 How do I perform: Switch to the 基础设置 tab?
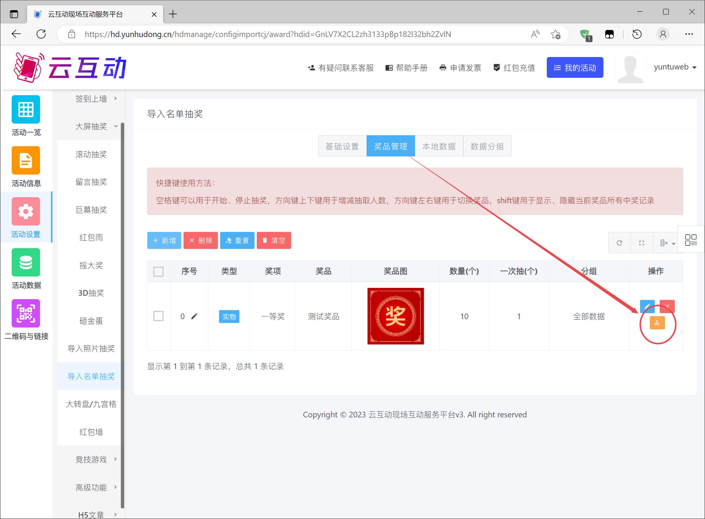pyautogui.click(x=342, y=146)
